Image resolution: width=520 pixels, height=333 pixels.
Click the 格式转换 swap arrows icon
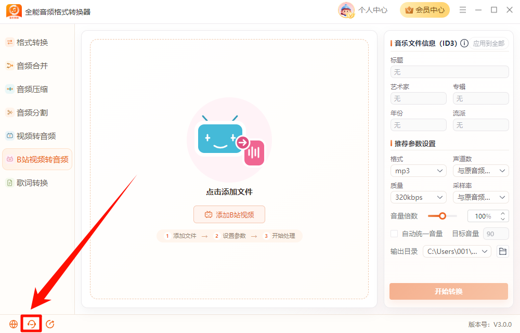tap(10, 42)
